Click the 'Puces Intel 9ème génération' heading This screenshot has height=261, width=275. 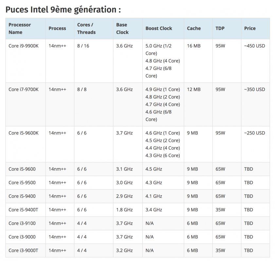[x=63, y=9]
